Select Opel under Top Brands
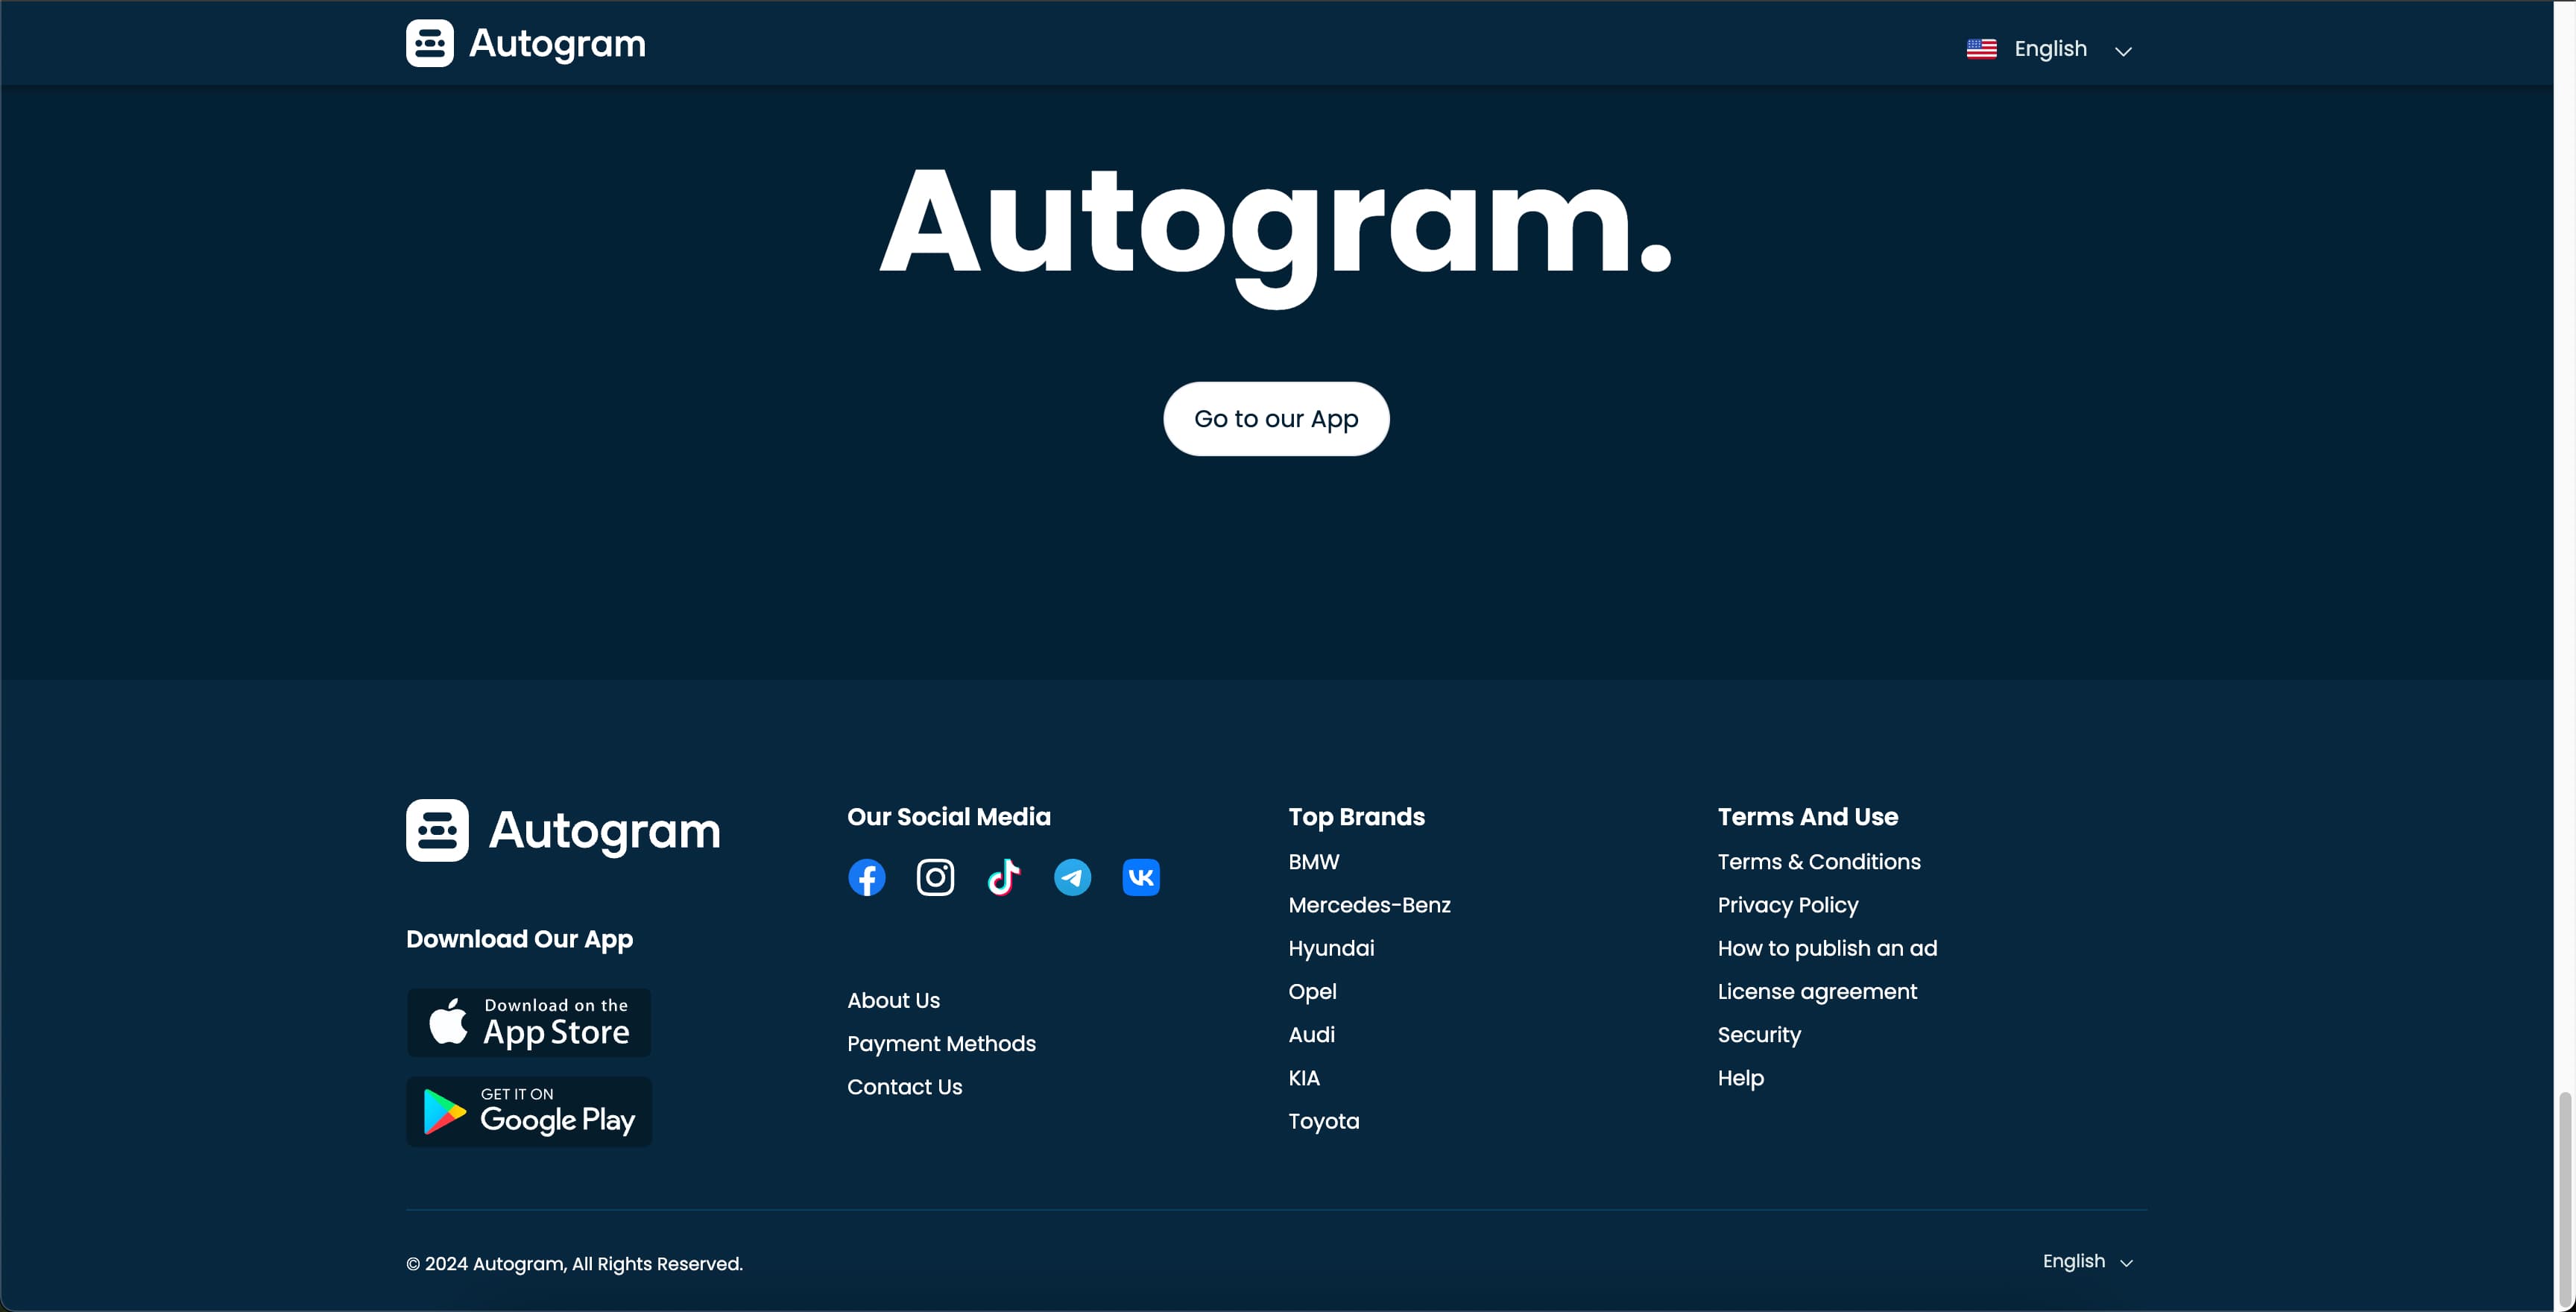Image resolution: width=2576 pixels, height=1312 pixels. coord(1312,991)
